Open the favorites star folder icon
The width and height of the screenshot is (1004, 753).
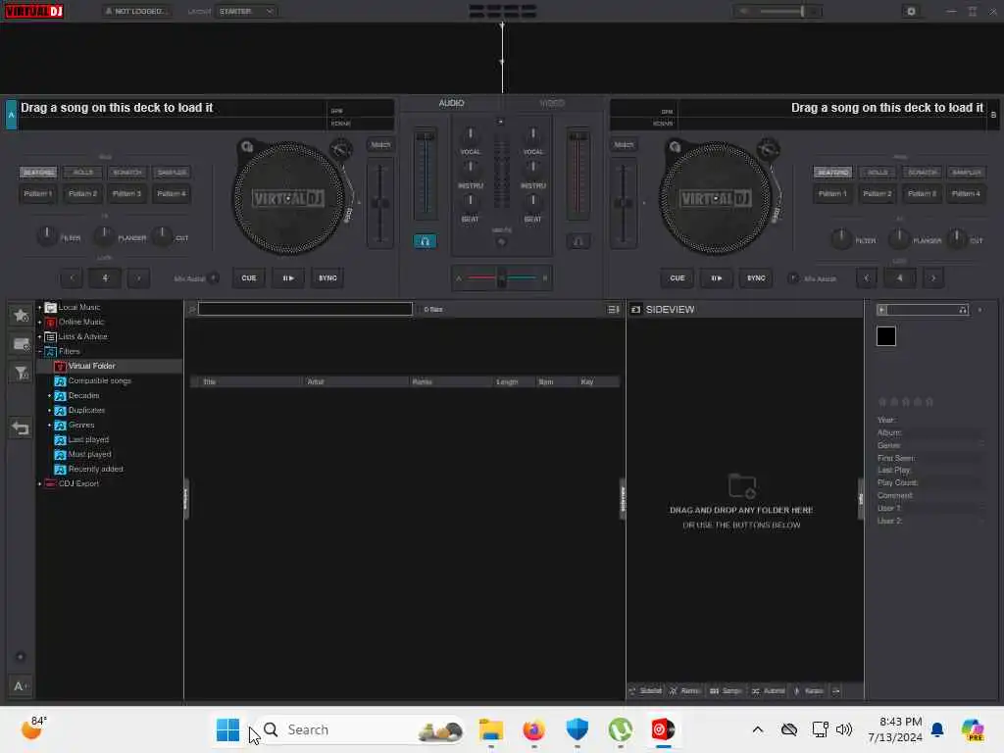pos(22,315)
